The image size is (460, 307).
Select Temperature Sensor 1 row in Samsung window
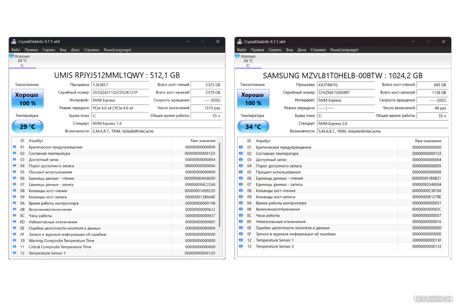tap(340, 240)
